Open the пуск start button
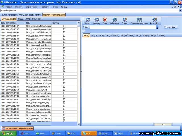Screen dimensions: 182x136 8,133
